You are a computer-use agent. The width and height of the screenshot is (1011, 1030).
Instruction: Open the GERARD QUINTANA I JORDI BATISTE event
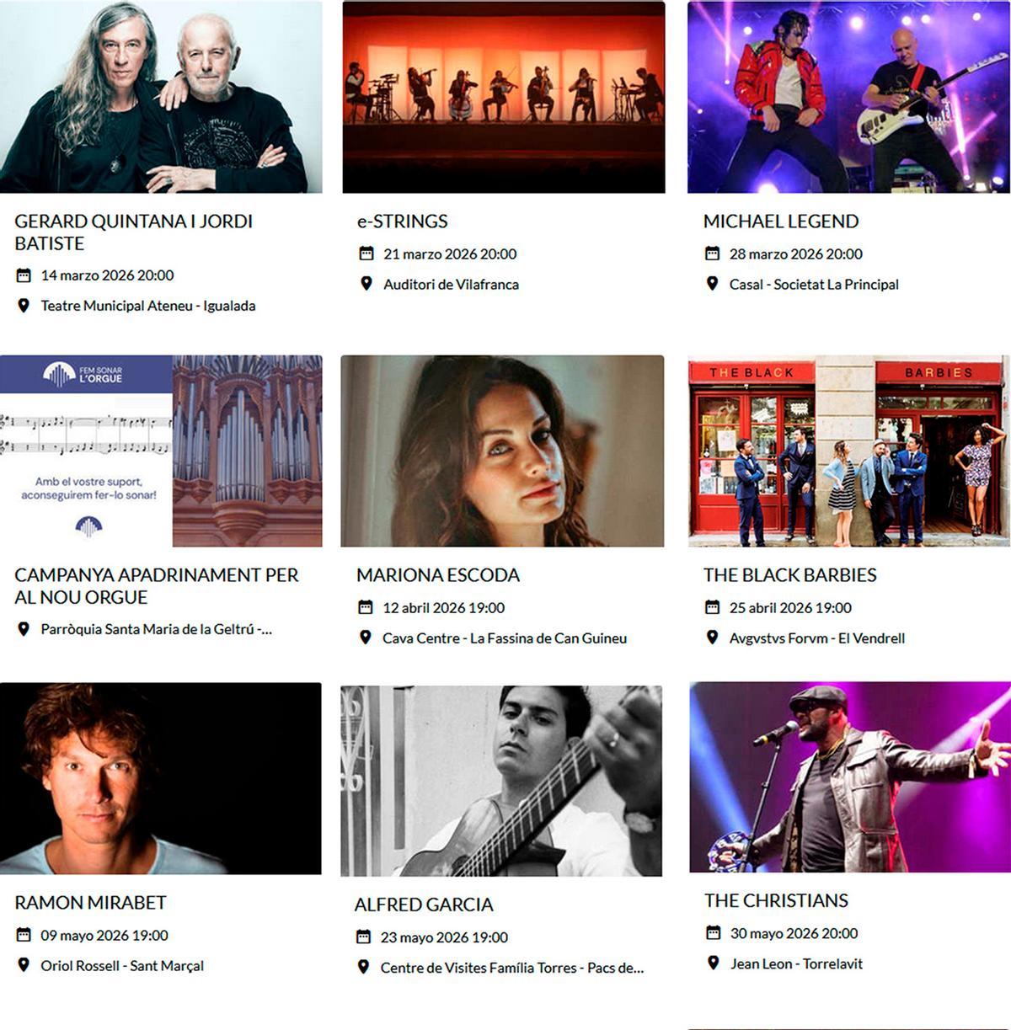coord(133,232)
